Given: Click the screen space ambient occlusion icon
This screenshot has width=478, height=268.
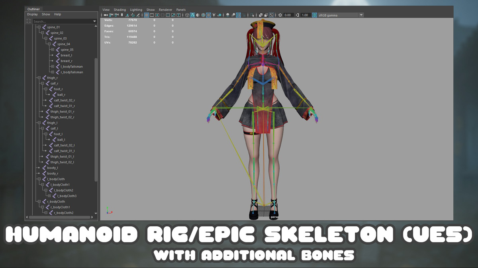Looking at the screenshot, I should [x=228, y=15].
